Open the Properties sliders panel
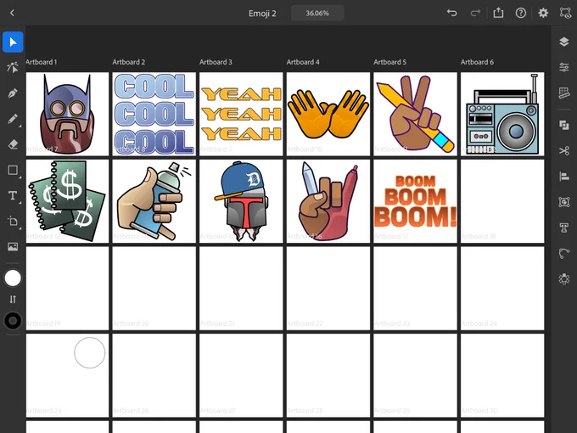The width and height of the screenshot is (577, 433). pos(564,67)
